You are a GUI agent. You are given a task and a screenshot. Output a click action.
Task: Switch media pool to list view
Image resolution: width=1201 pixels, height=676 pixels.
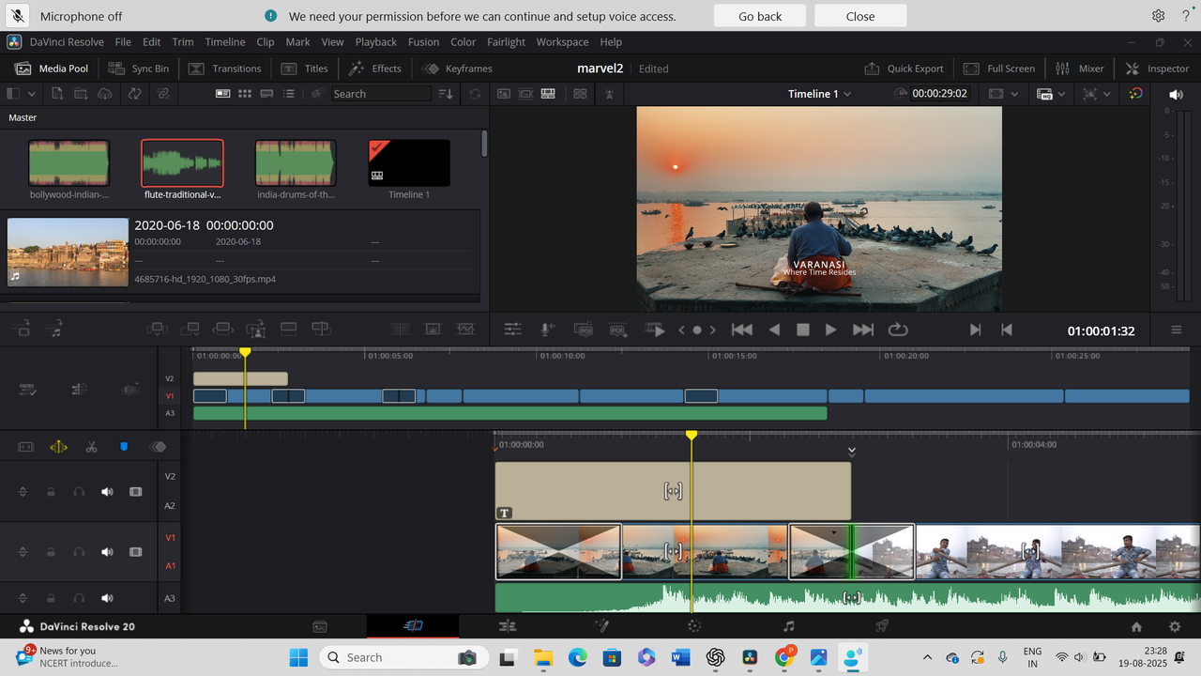click(x=289, y=94)
